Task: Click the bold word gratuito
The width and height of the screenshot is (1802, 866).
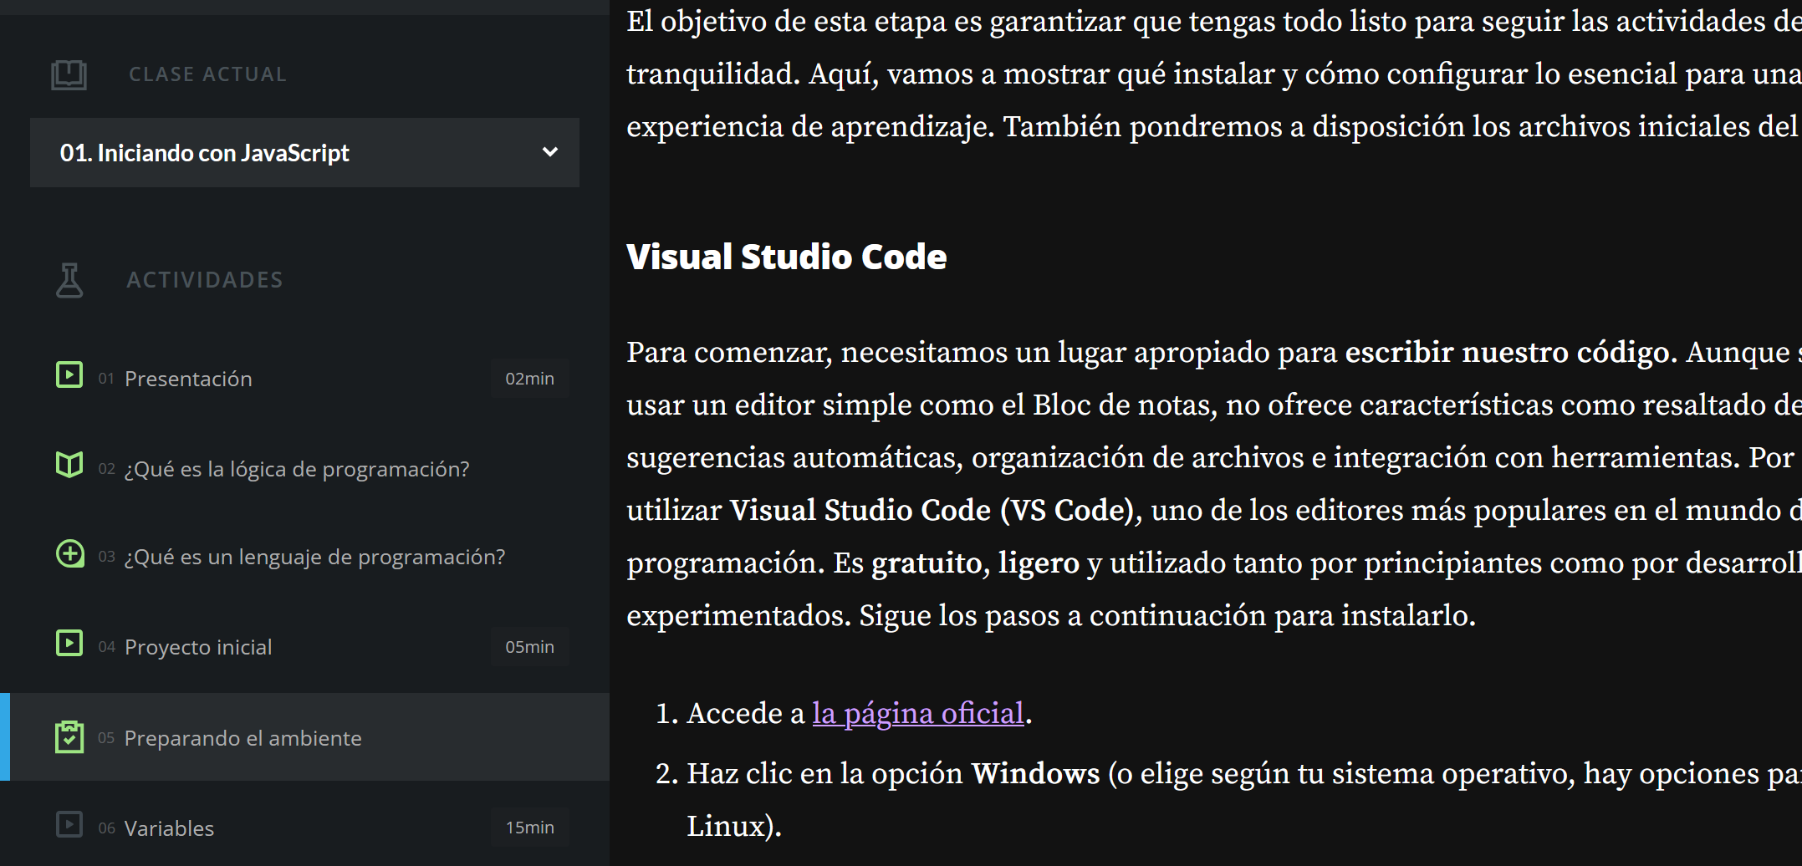Action: click(926, 563)
